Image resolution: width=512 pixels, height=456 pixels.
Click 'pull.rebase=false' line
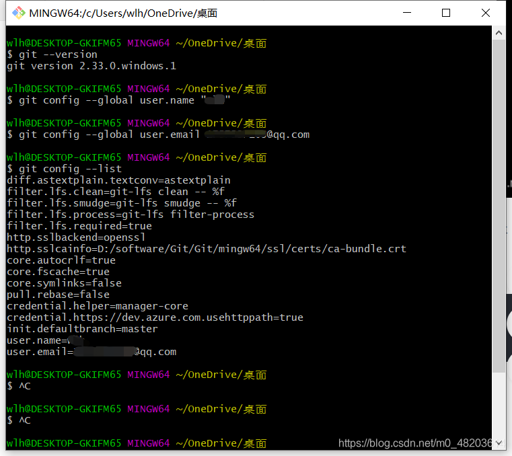[x=58, y=295]
